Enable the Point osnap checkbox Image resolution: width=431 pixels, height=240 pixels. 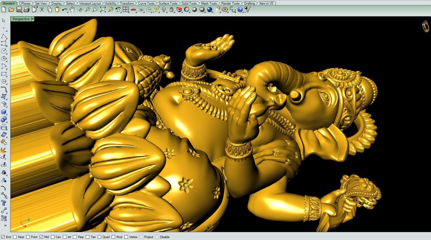(28, 237)
